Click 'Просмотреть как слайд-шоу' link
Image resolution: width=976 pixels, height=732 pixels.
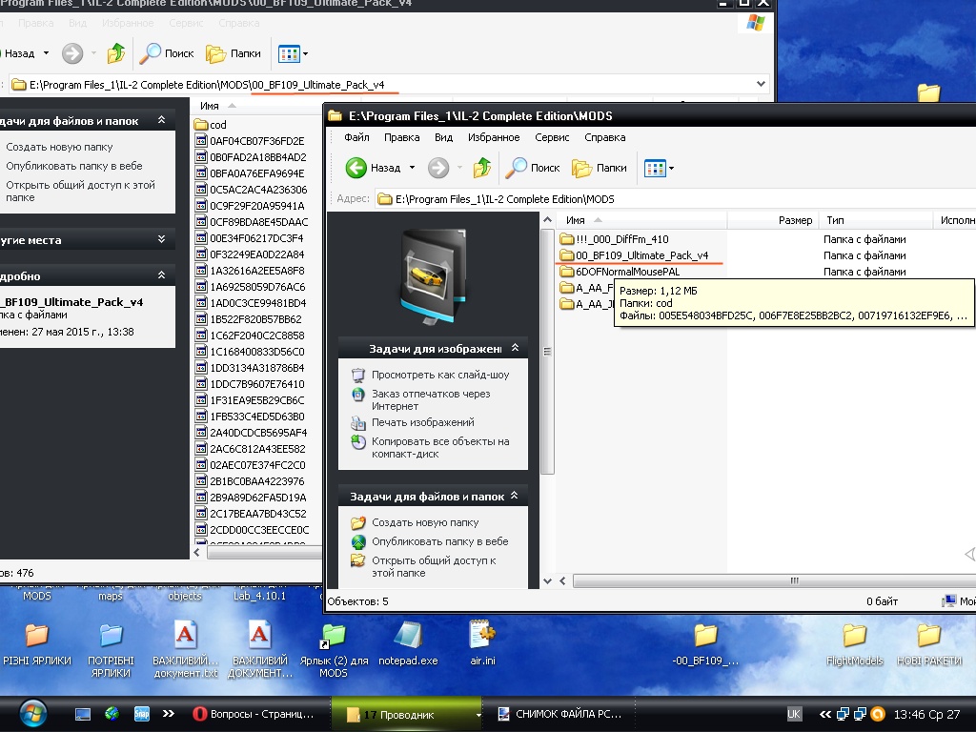pyautogui.click(x=439, y=375)
